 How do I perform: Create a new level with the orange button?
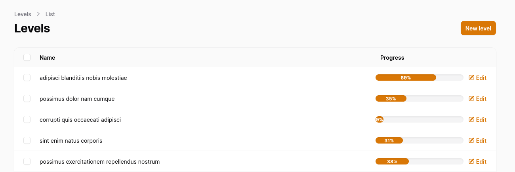click(478, 28)
